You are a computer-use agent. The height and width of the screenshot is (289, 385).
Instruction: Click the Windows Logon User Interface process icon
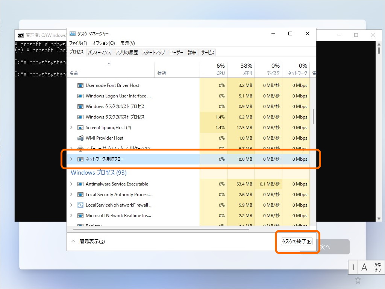tap(80, 96)
